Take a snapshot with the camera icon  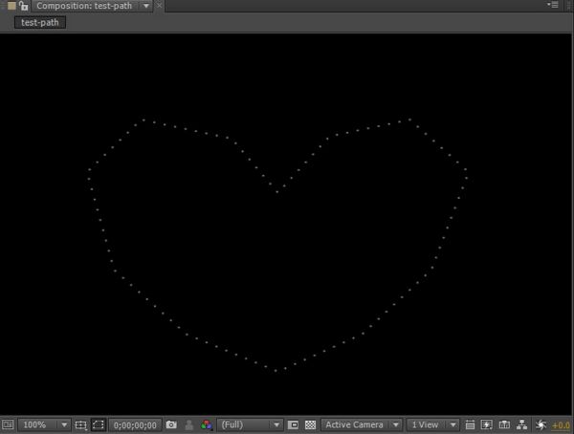(171, 424)
